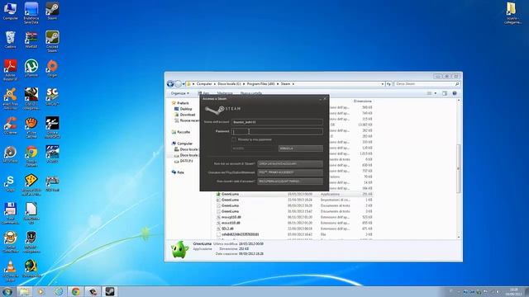529x297 pixels.
Task: Open the VLC media player desktop icon
Action: pyautogui.click(x=10, y=271)
